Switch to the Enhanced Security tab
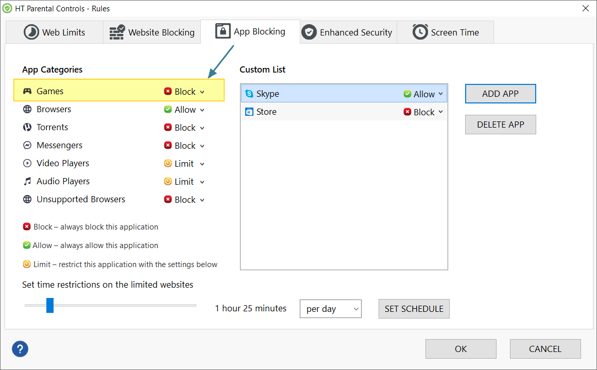Image resolution: width=597 pixels, height=370 pixels. (x=347, y=31)
